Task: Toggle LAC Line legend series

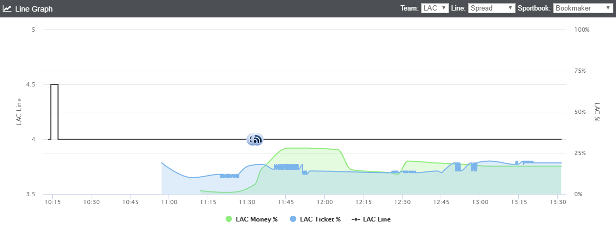Action: tap(371, 219)
